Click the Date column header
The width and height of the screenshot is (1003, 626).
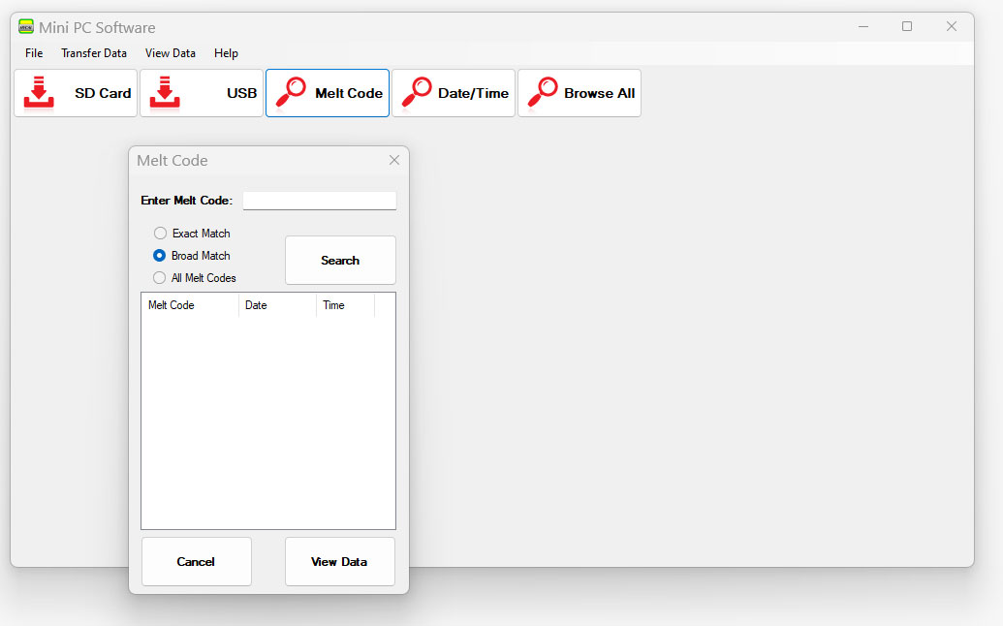276,305
